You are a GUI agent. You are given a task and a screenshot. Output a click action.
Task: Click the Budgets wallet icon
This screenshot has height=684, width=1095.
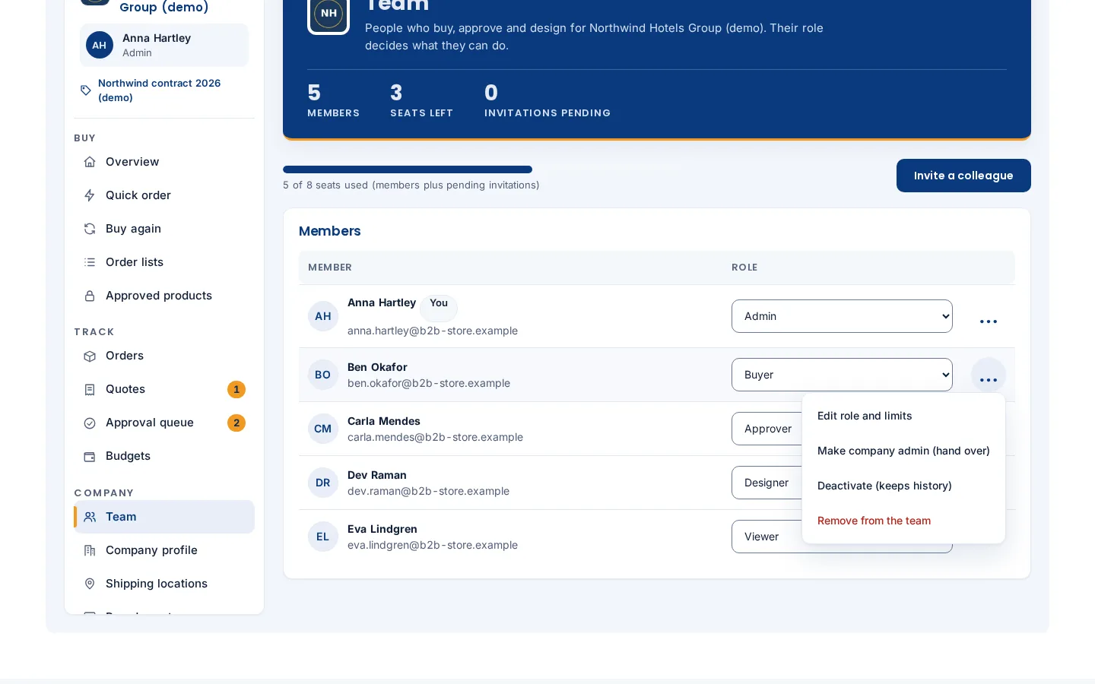pyautogui.click(x=90, y=456)
